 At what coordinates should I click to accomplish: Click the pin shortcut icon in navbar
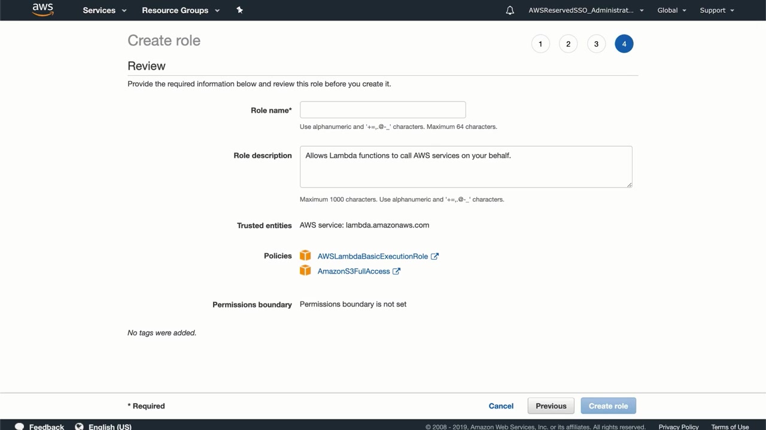coord(239,10)
